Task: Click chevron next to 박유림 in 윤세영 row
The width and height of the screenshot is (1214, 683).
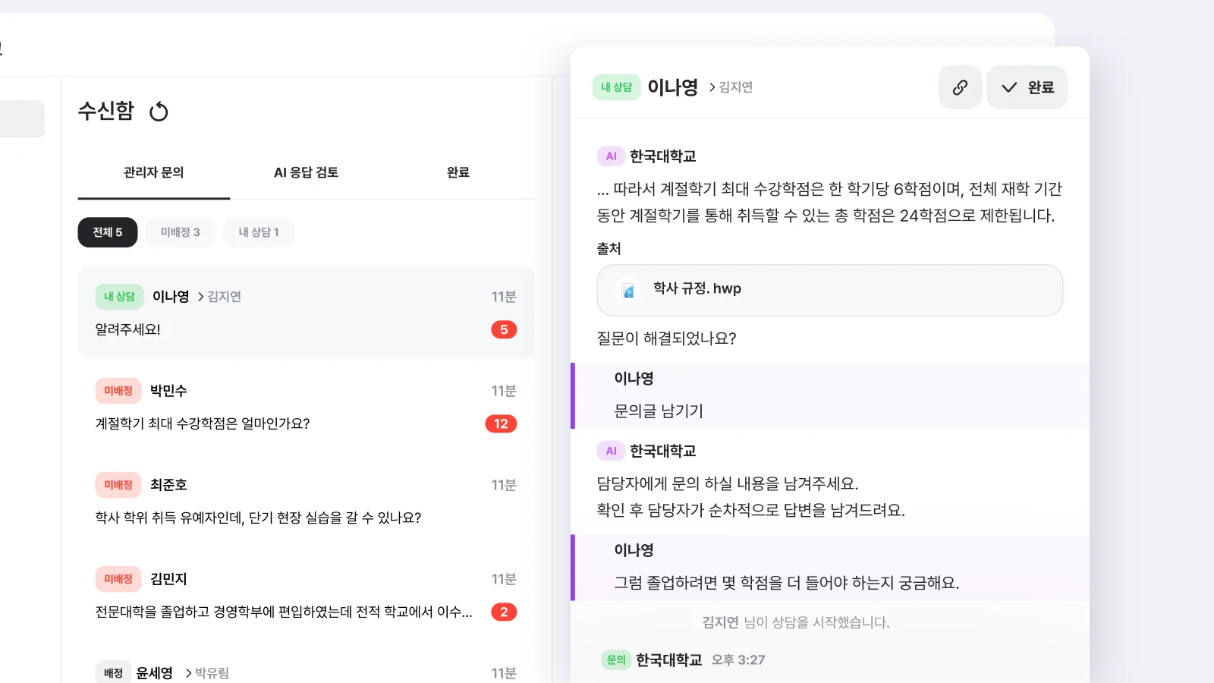Action: (188, 673)
